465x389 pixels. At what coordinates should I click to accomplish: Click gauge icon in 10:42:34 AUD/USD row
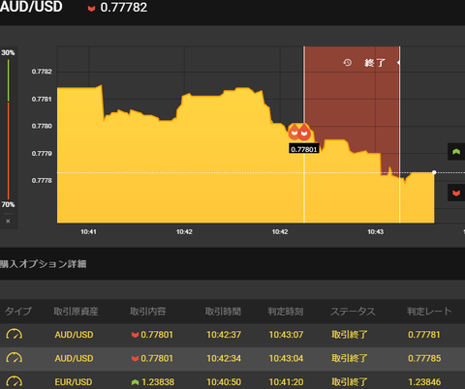click(15, 358)
